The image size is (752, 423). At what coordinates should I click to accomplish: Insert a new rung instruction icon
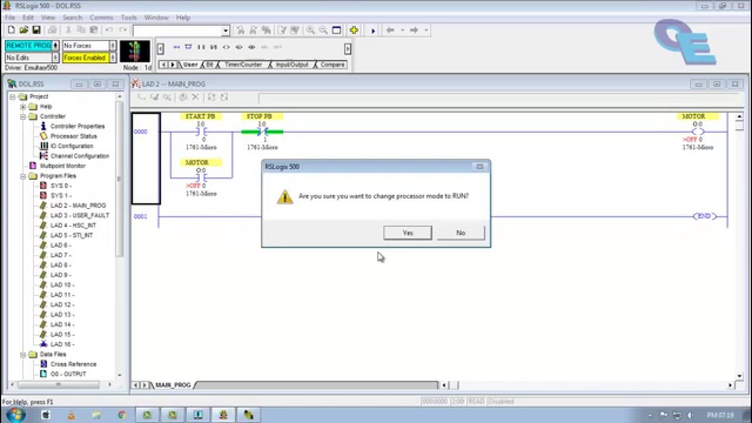pos(176,47)
